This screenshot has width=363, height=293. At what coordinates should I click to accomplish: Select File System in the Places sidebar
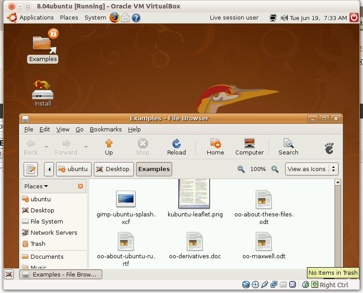coord(54,221)
